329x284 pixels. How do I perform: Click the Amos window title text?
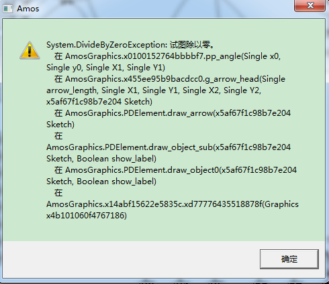click(28, 9)
